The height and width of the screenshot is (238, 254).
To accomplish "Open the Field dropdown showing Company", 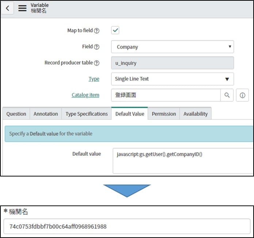I will click(172, 47).
